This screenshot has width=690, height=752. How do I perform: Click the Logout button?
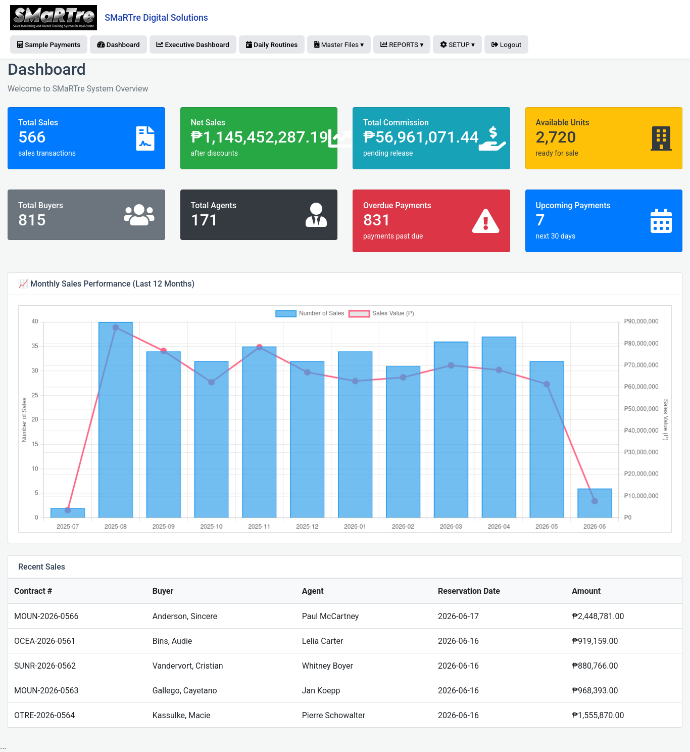507,44
